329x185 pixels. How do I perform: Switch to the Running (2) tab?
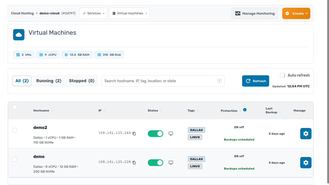[49, 81]
